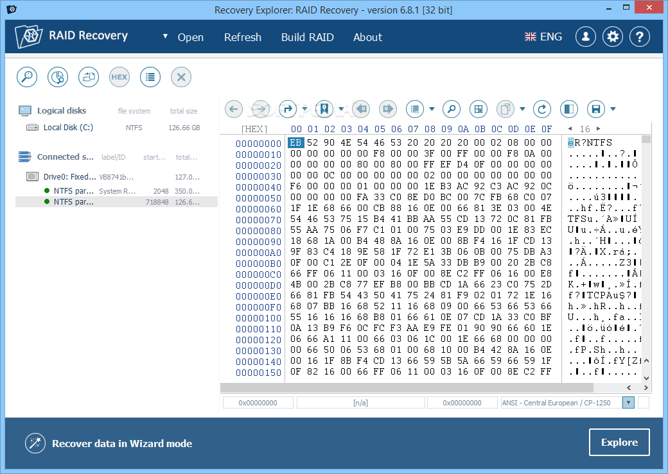668x474 pixels.
Task: Click the horizontal scrollbar left arrow
Action: coord(629,387)
